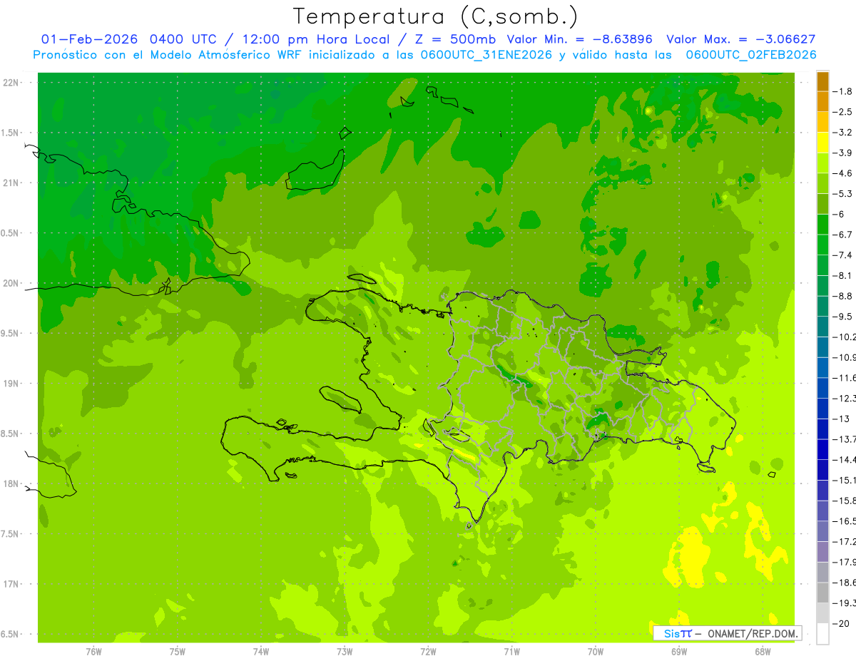Pick the olive-green swatch between -5.3 and -6
Image resolution: width=856 pixels, height=661 pixels.
822,204
